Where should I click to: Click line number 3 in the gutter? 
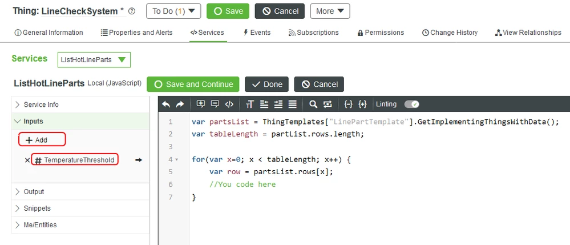coord(171,147)
